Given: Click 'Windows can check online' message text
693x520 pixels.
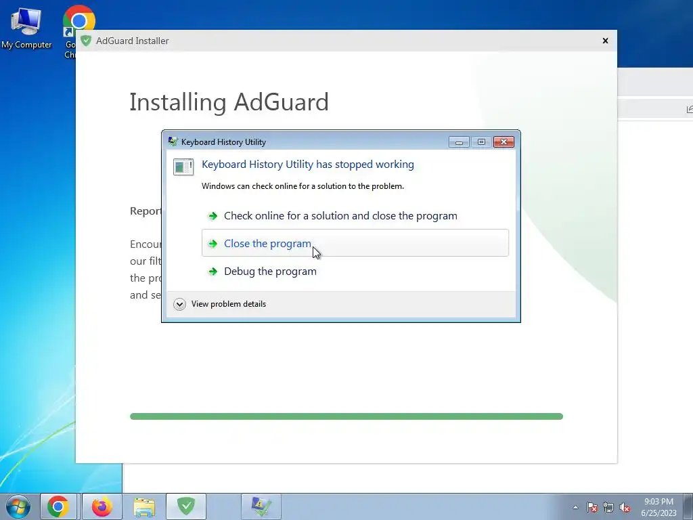Looking at the screenshot, I should click(x=303, y=186).
